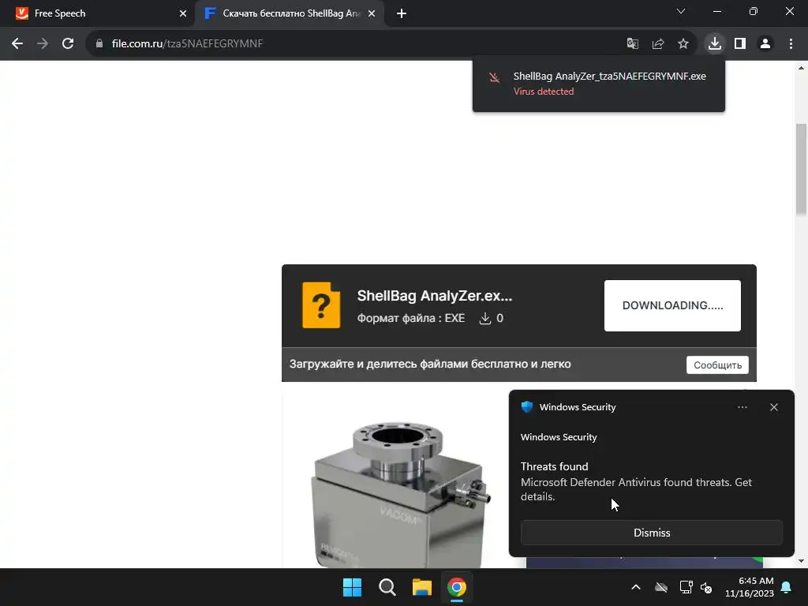Screen dimensions: 808x606
Task: Open the Windows Start menu
Action: 353,587
